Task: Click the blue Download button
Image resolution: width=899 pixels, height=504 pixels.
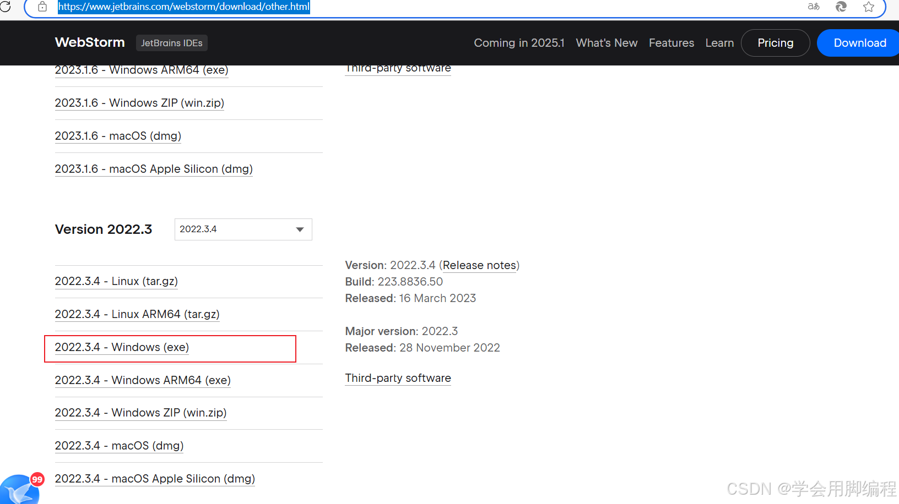Action: click(859, 43)
